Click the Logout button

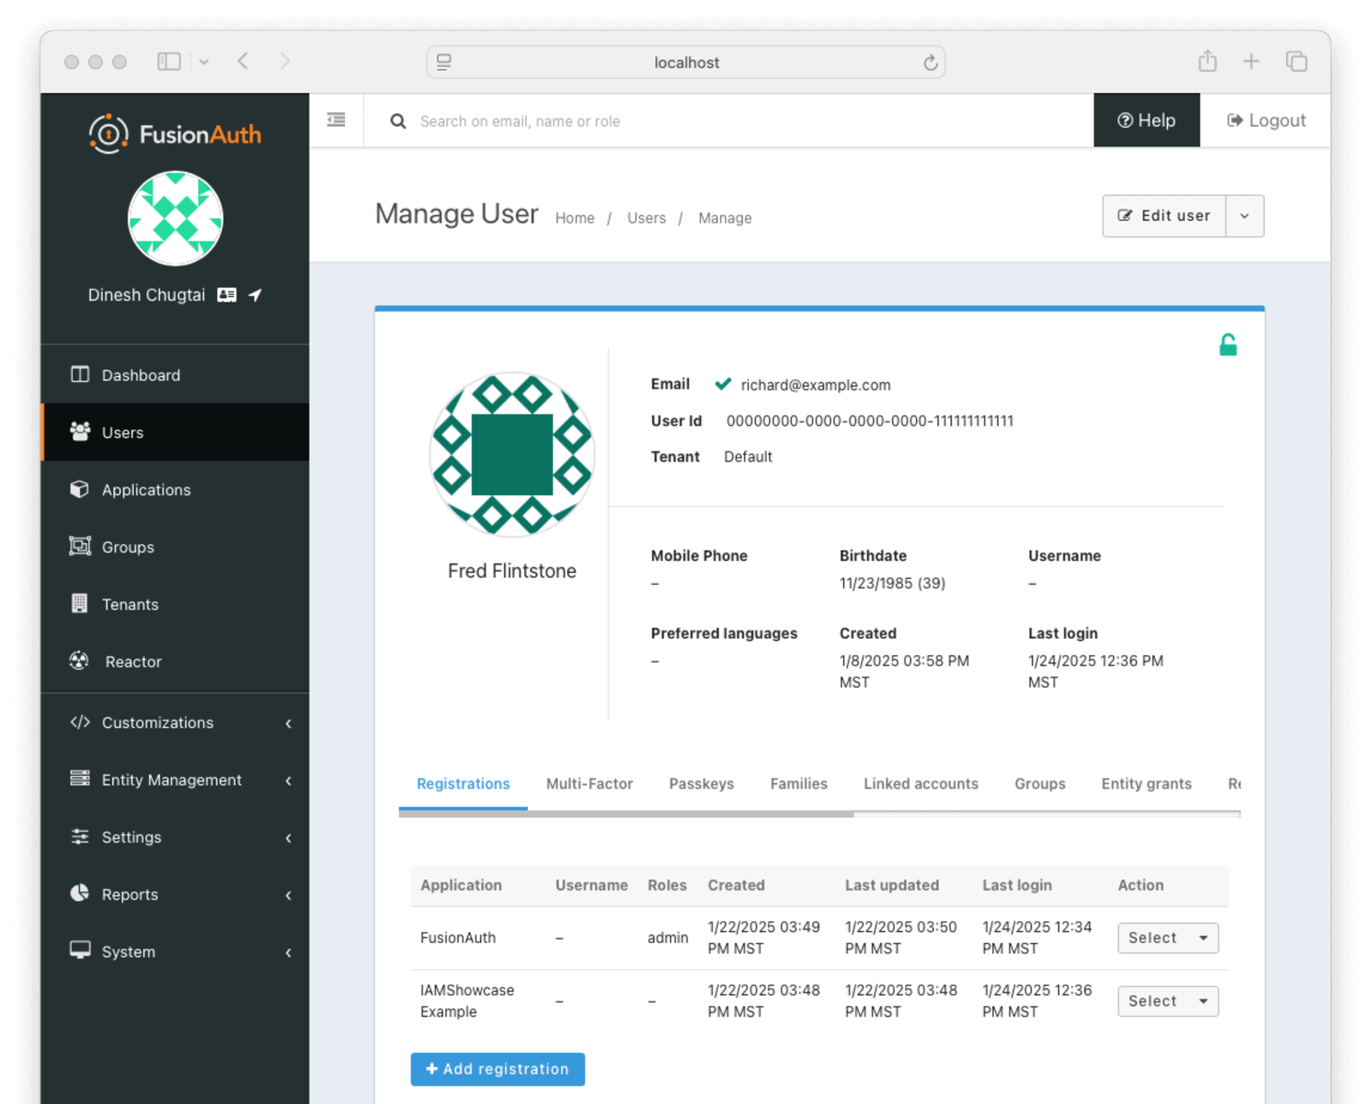(1266, 121)
